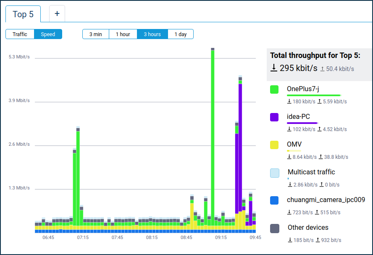Click Multicast upload value 0 bit/s
This screenshot has height=255, width=373.
[332, 185]
